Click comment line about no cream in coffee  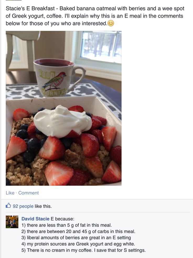point(84,250)
